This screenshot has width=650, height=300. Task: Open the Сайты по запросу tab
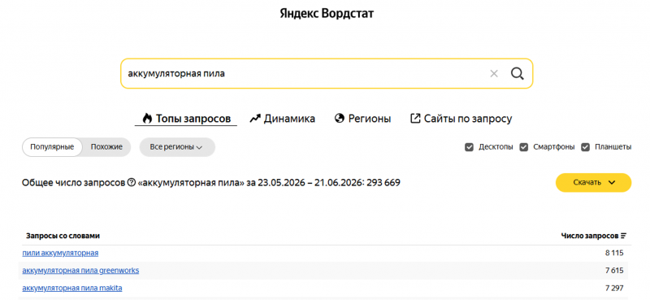pyautogui.click(x=461, y=119)
